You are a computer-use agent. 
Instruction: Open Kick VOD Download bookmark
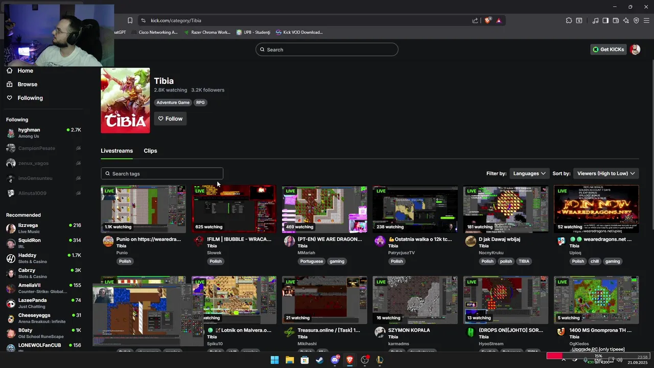pyautogui.click(x=299, y=32)
